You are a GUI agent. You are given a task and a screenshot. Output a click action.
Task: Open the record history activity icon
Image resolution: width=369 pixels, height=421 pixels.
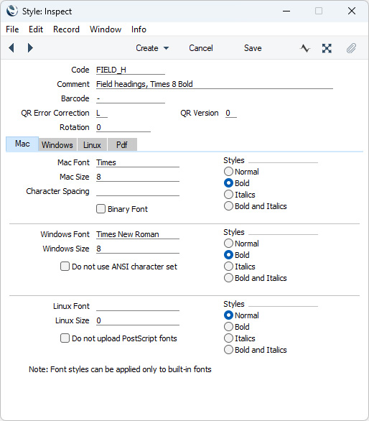coord(305,48)
